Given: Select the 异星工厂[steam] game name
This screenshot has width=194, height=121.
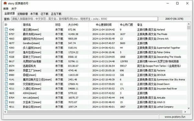Looking at the screenshot, I should tap(32, 70).
